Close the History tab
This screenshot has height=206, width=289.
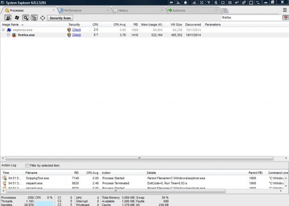click(162, 10)
